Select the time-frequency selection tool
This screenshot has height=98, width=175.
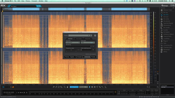[92, 87]
